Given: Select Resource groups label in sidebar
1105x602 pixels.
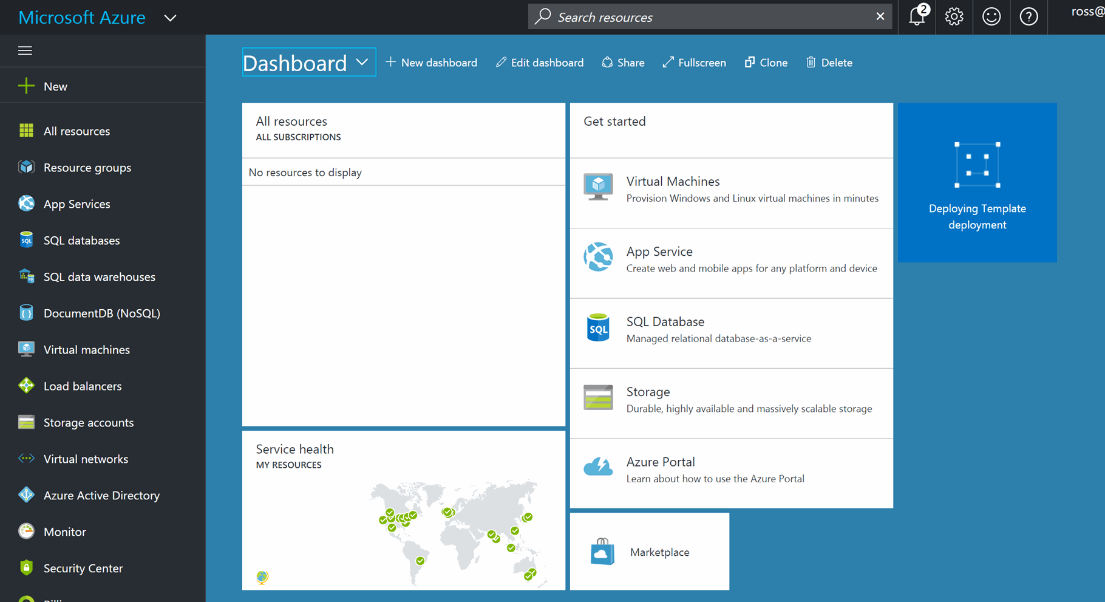Looking at the screenshot, I should click(87, 168).
